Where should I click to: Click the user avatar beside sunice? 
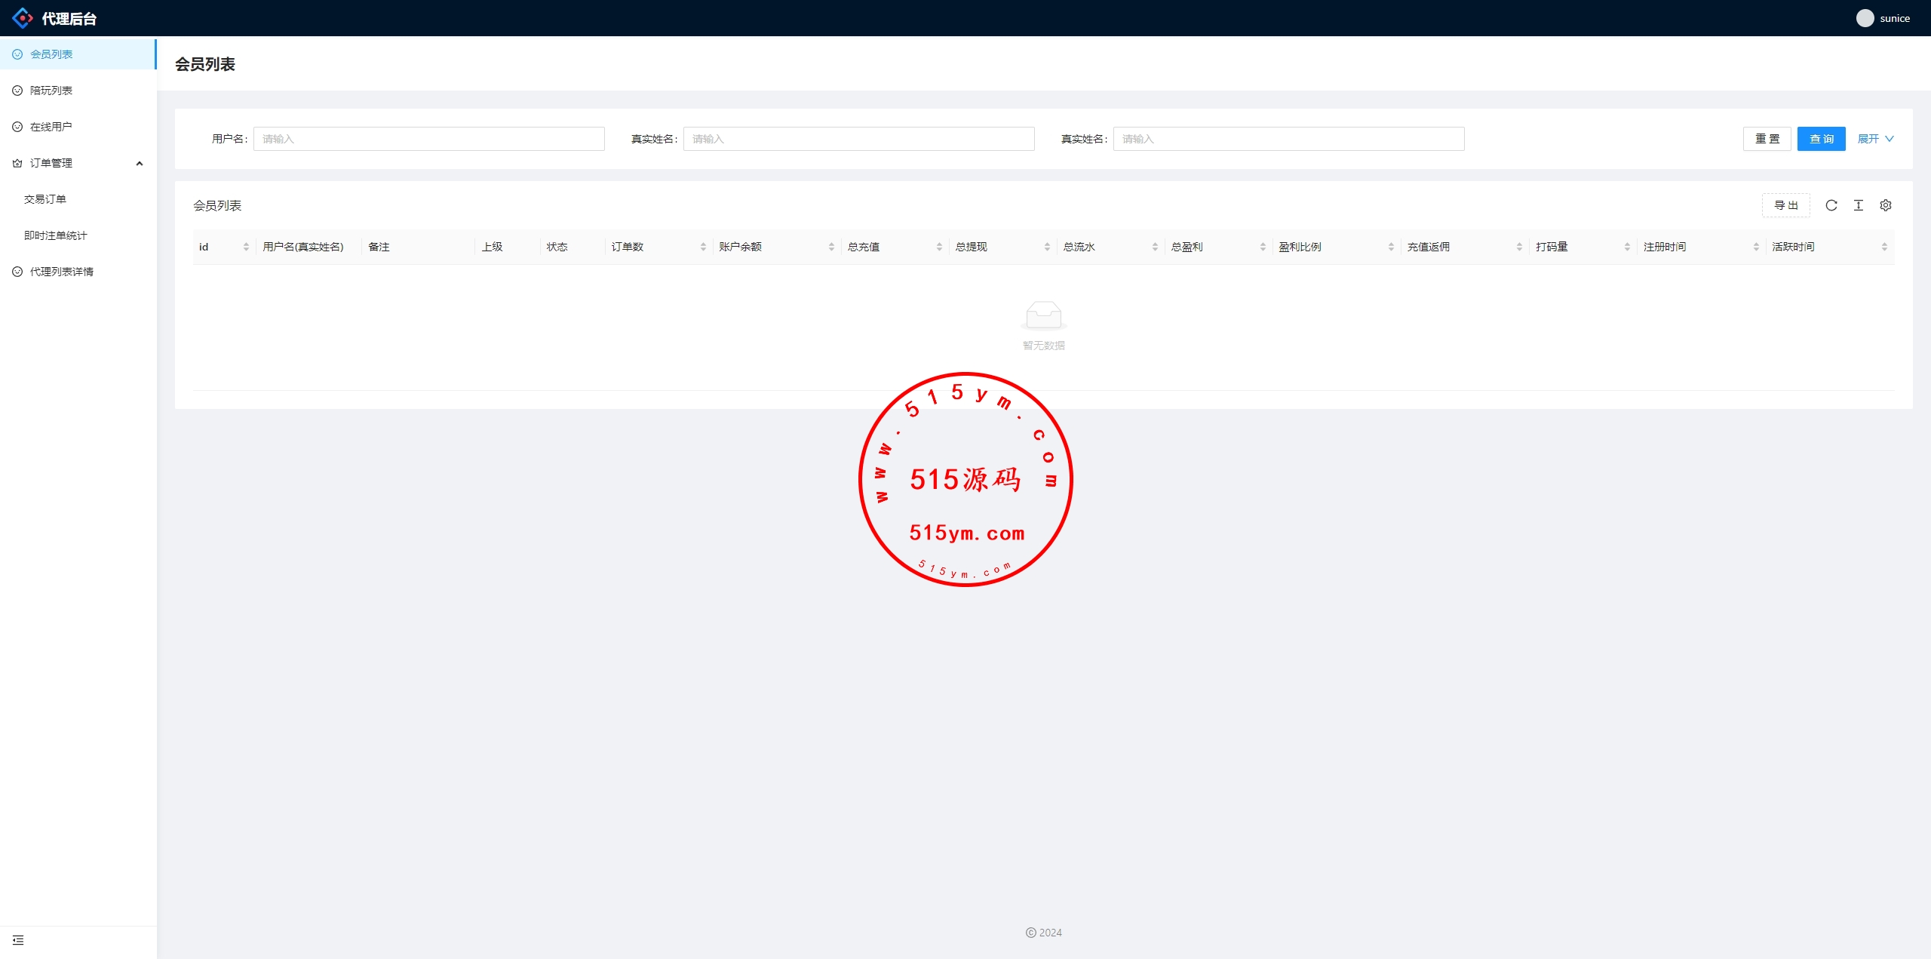click(x=1865, y=18)
